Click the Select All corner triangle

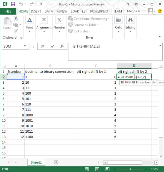5,66
